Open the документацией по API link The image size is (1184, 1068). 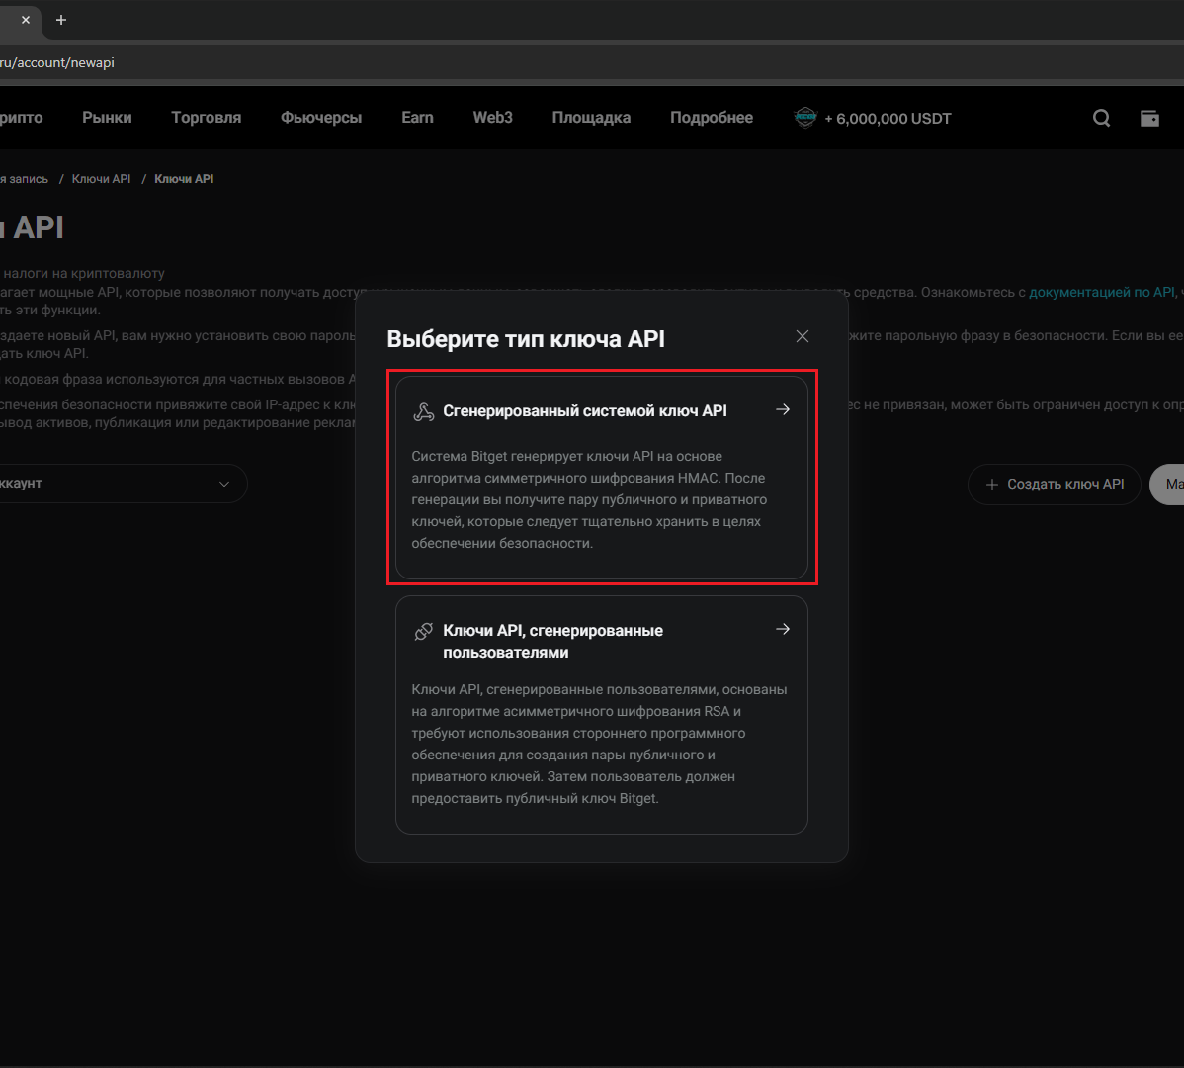[x=1102, y=292]
